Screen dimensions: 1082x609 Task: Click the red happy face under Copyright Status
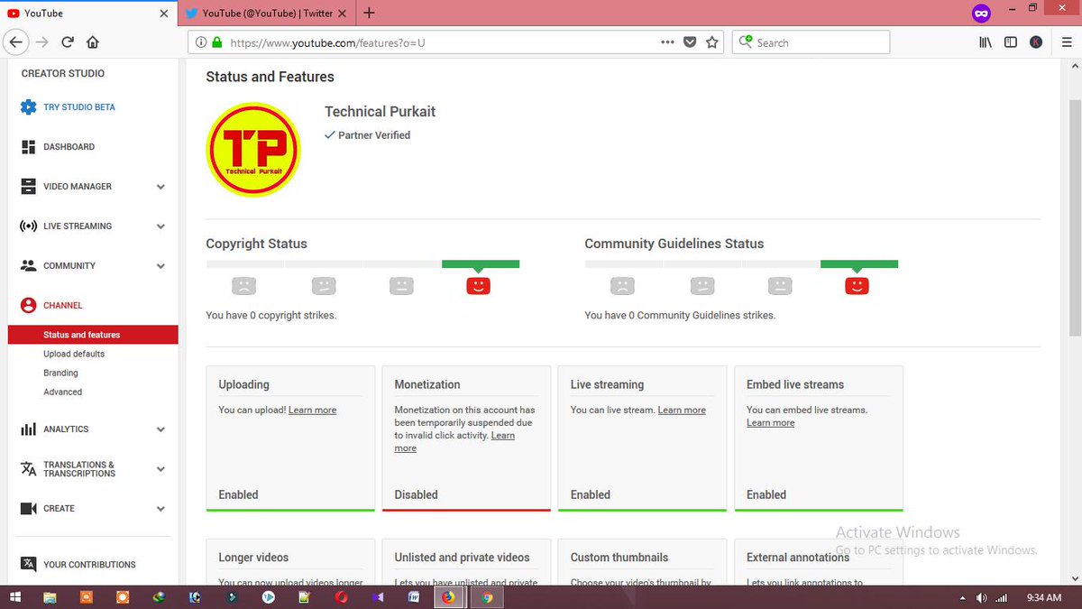coord(478,286)
